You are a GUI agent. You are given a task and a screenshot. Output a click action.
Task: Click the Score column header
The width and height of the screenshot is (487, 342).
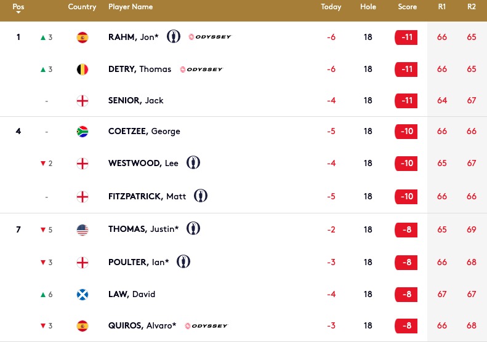tap(407, 7)
